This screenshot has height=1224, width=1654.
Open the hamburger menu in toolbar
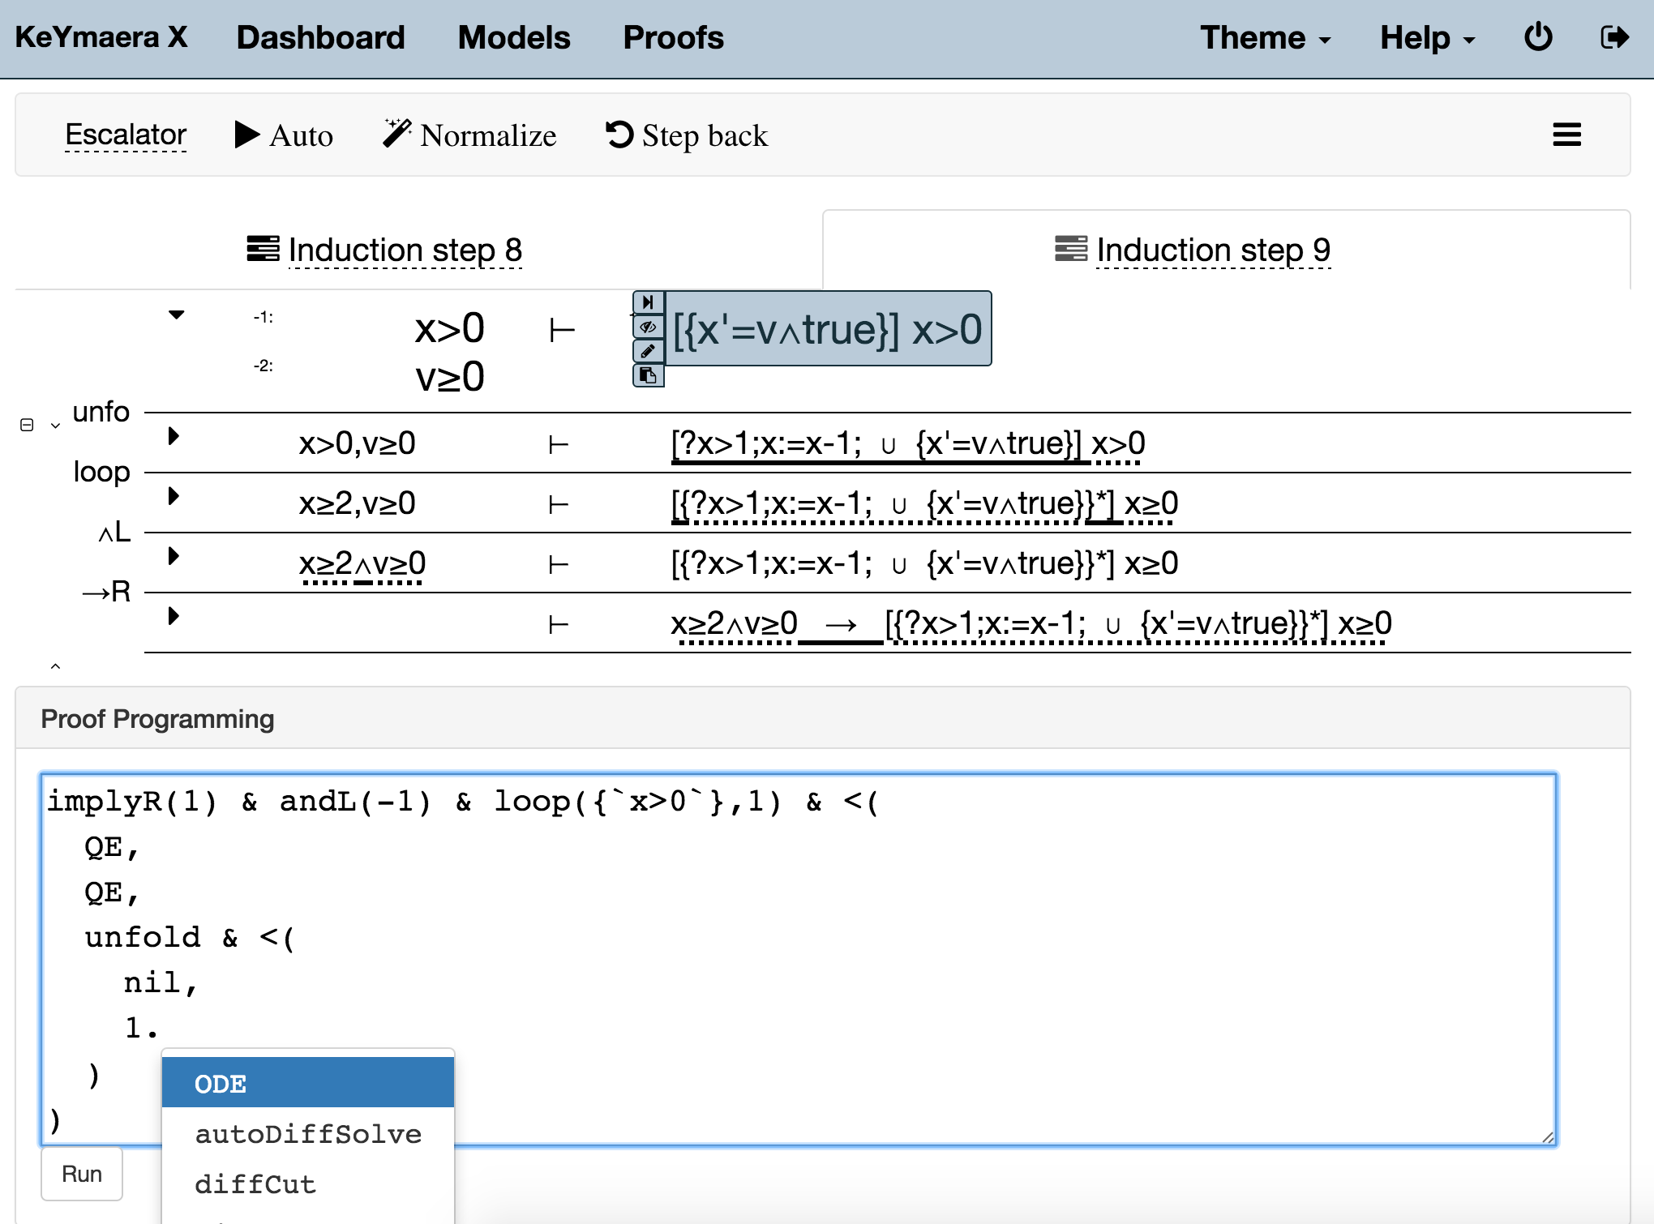click(x=1566, y=135)
